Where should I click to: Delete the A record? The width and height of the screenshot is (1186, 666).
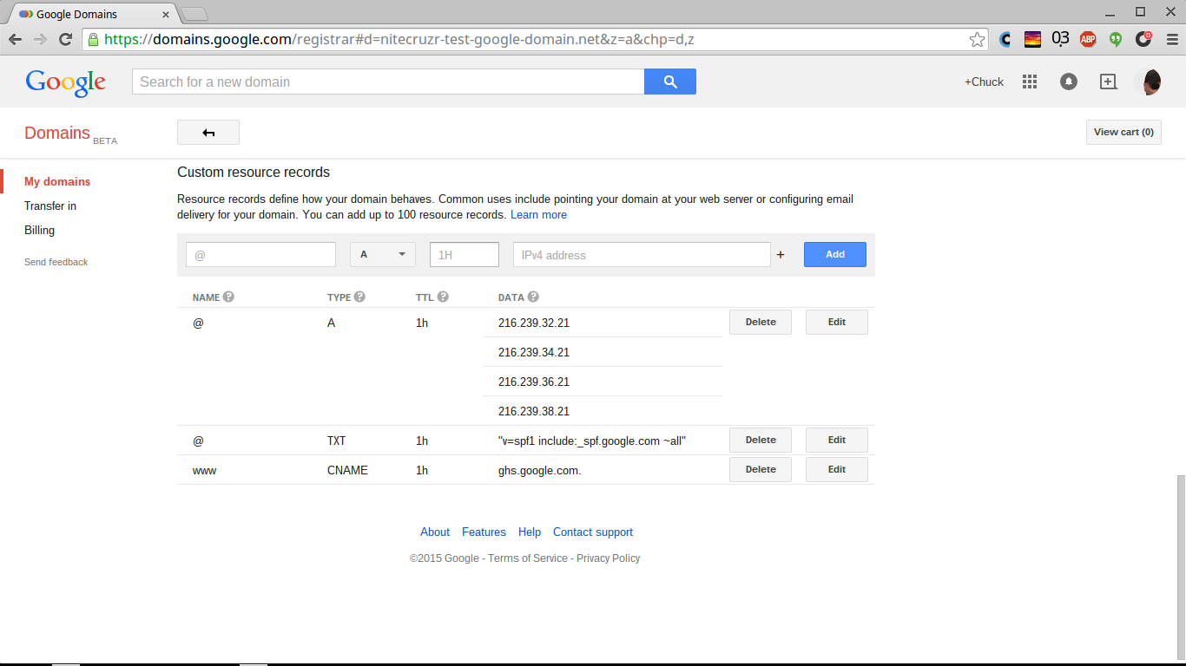(761, 323)
